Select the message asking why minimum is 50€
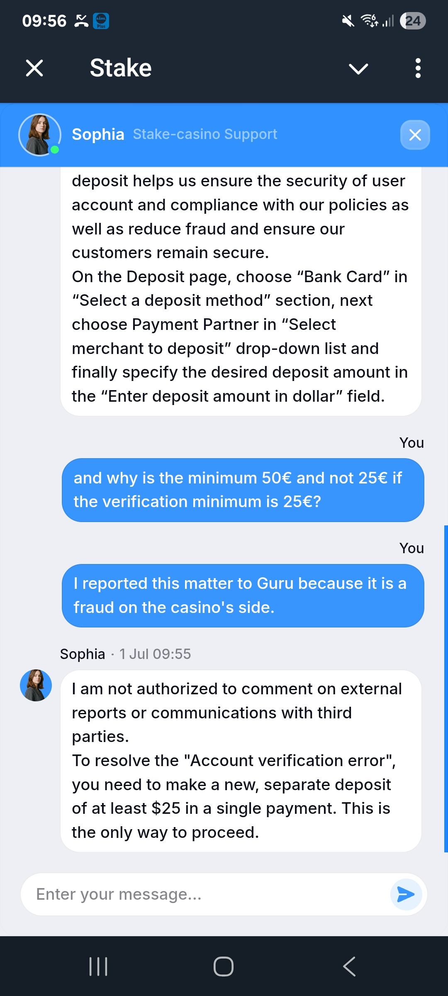 243,490
